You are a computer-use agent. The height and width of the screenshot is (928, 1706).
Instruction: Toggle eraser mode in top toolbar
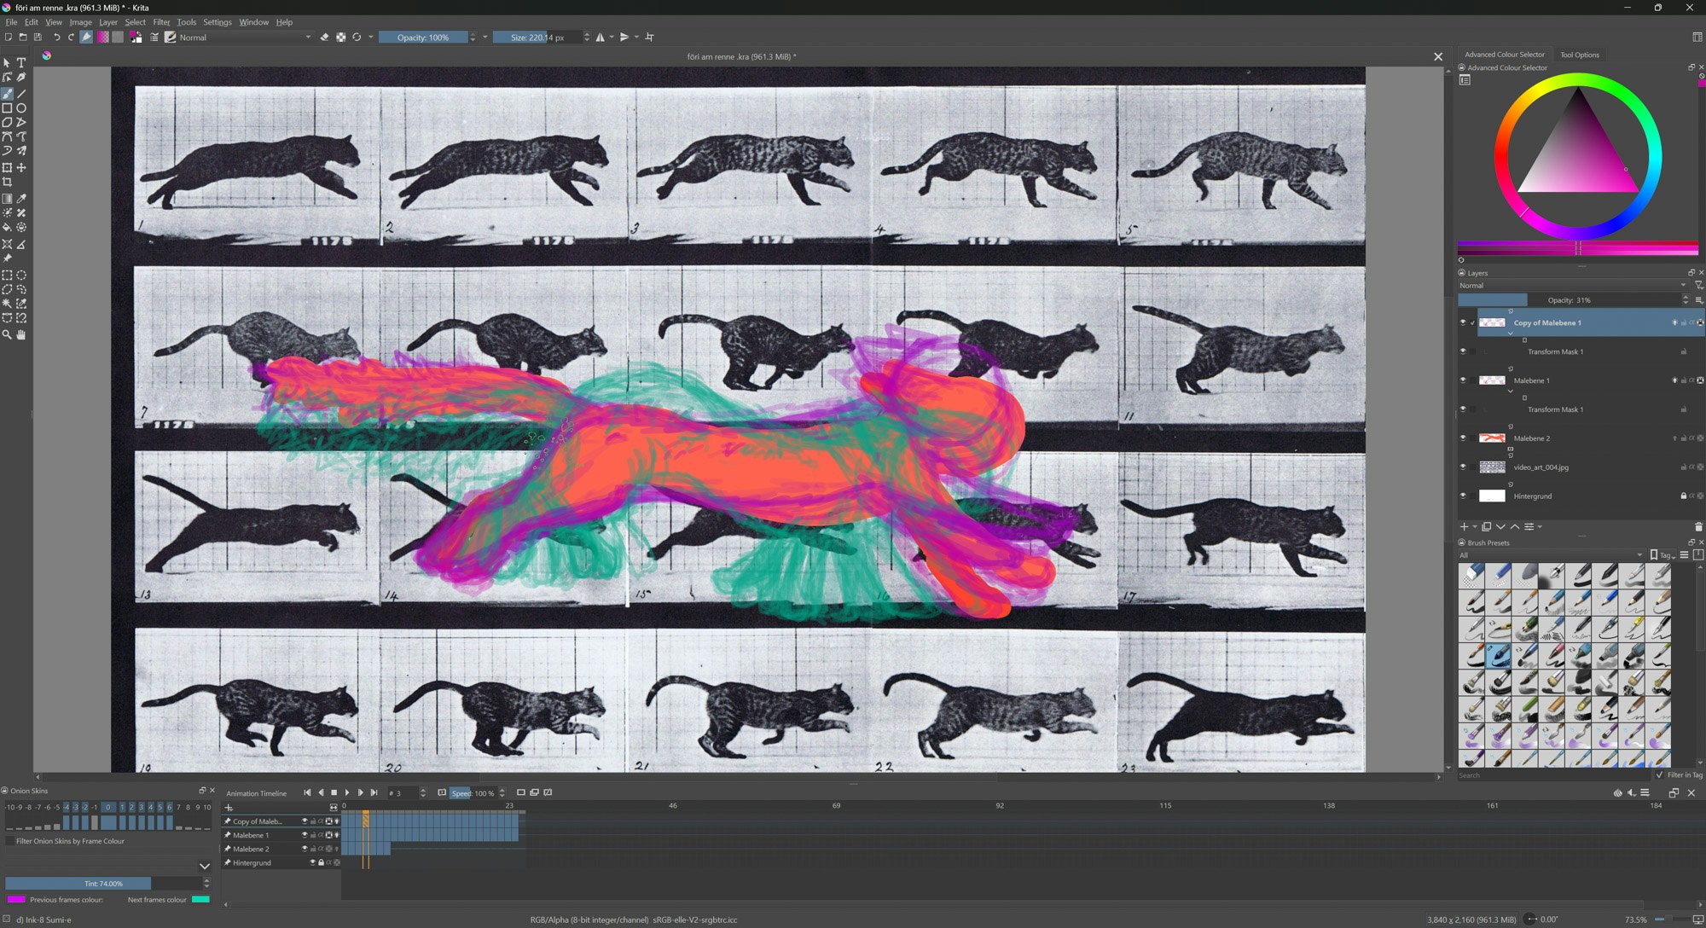(x=324, y=38)
